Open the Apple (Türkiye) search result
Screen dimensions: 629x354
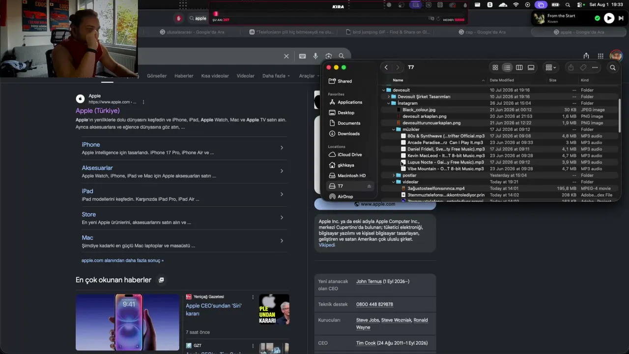pos(98,111)
